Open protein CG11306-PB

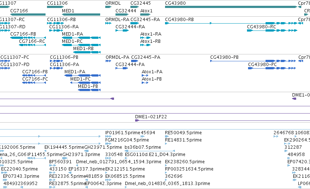point(64,57)
